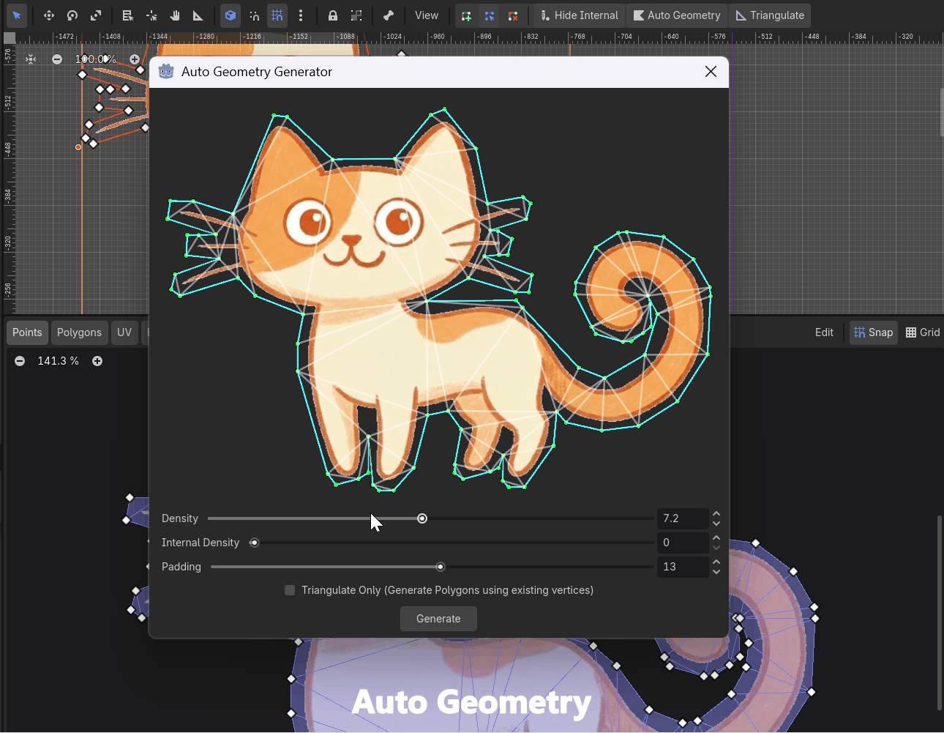Activate the Pan hand tool
944x733 pixels.
(x=175, y=15)
